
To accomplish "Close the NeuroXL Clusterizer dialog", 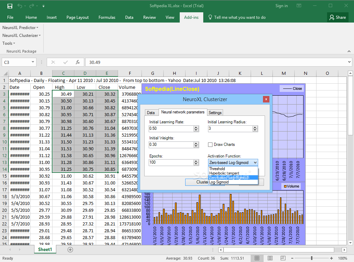I will coord(266,99).
